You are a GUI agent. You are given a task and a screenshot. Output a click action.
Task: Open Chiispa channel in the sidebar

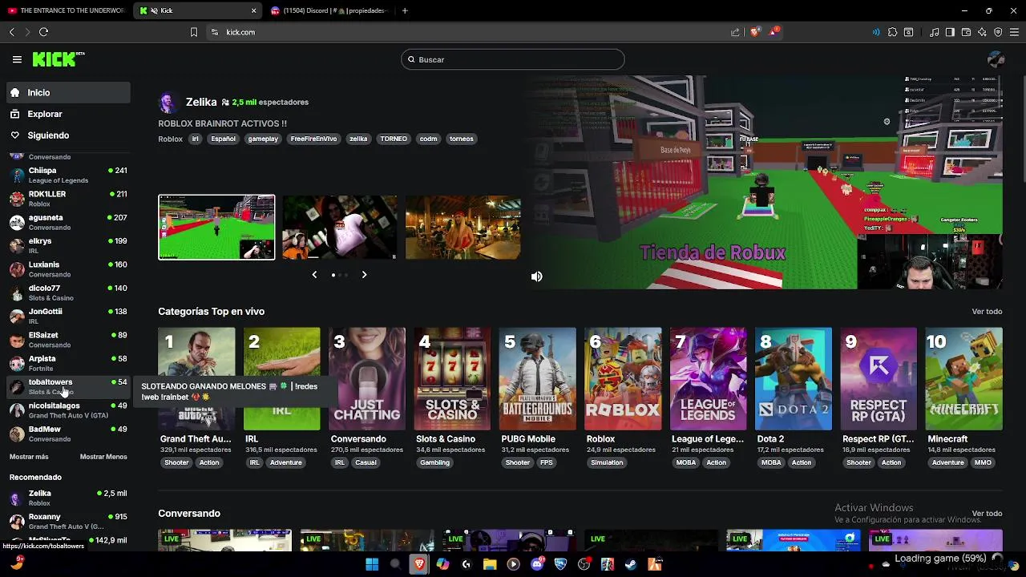coord(68,176)
